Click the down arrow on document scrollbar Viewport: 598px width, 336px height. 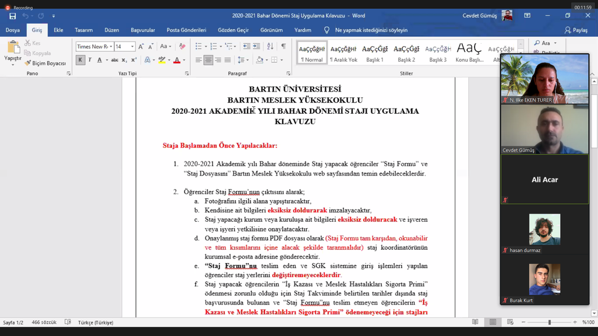tap(594, 313)
